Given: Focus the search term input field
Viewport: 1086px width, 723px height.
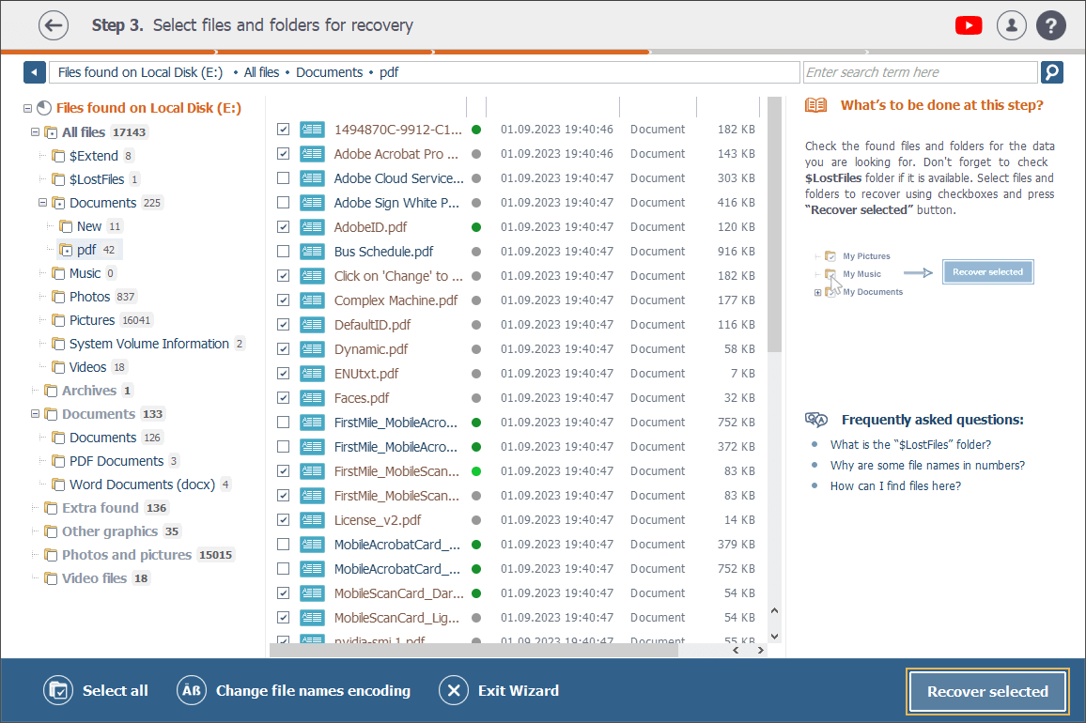Looking at the screenshot, I should (919, 72).
